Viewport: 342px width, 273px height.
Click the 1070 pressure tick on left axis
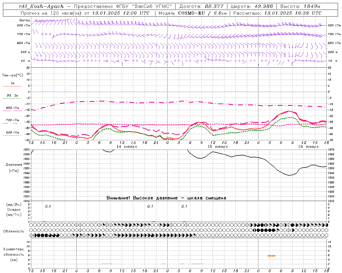26,150
